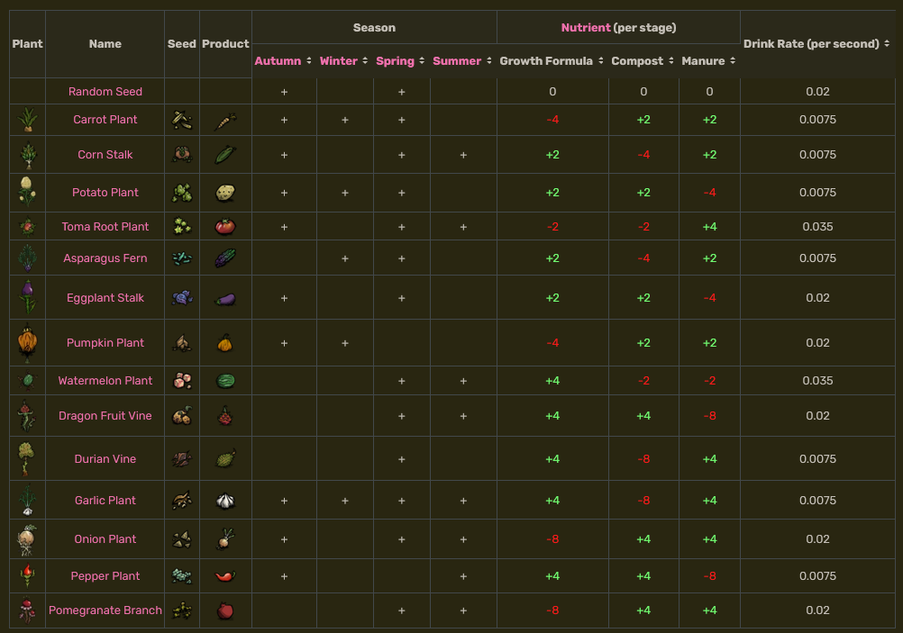
Task: Click the onion product icon
Action: point(225,539)
